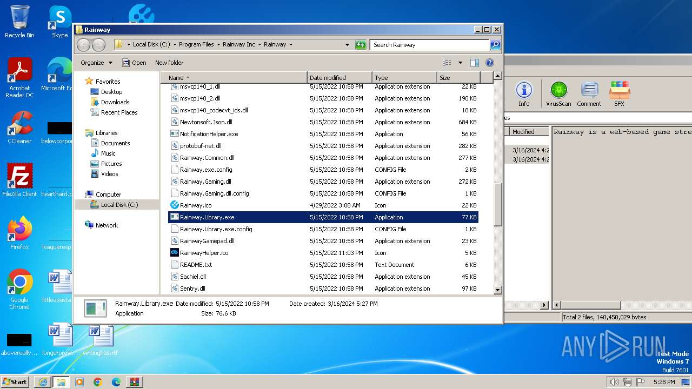This screenshot has height=389, width=692.
Task: Click the volume icon in system tray
Action: [x=614, y=382]
